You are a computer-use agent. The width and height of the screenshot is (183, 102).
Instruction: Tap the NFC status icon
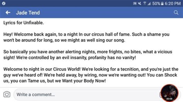[135, 4]
